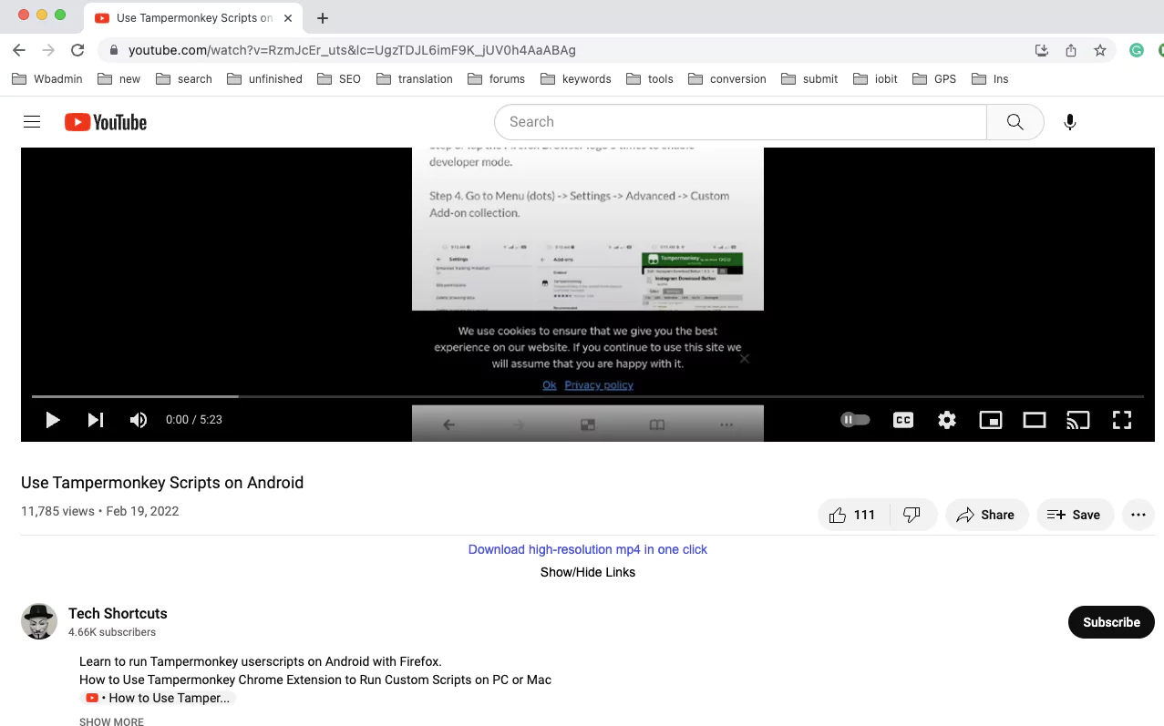This screenshot has height=726, width=1164.
Task: Open the playback Settings gear
Action: coord(946,420)
